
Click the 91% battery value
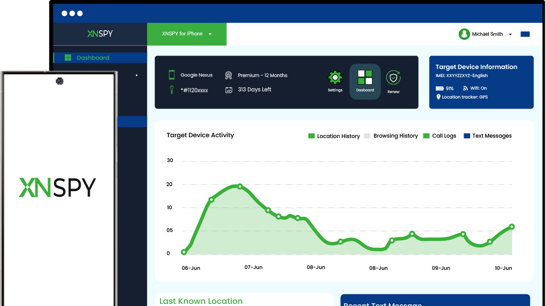450,88
